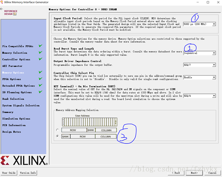Click the Read Burst Type and Length heading

click(x=74, y=49)
